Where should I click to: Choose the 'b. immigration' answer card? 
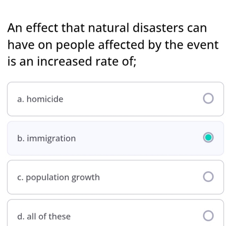[115, 138]
